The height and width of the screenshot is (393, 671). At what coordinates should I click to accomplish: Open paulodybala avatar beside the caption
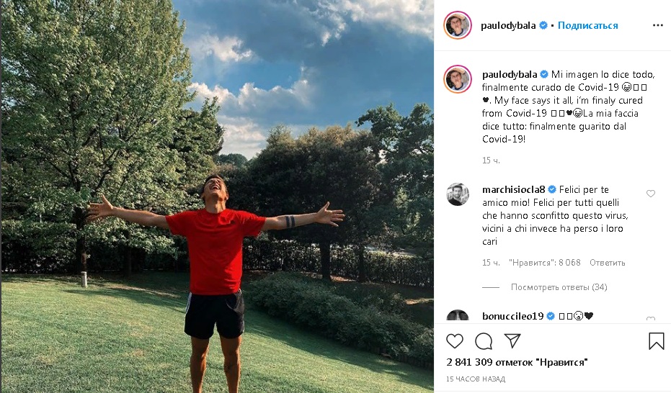[458, 79]
